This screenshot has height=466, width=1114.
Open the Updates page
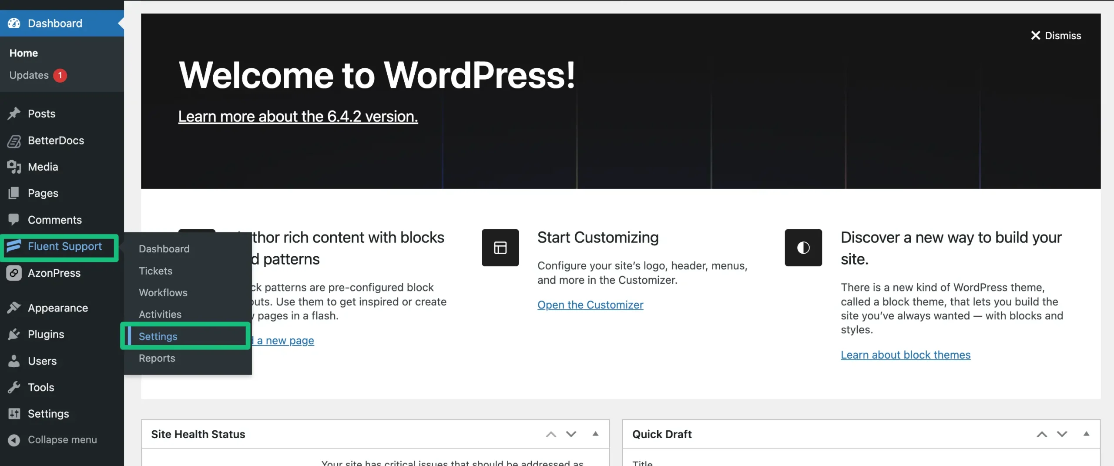29,75
